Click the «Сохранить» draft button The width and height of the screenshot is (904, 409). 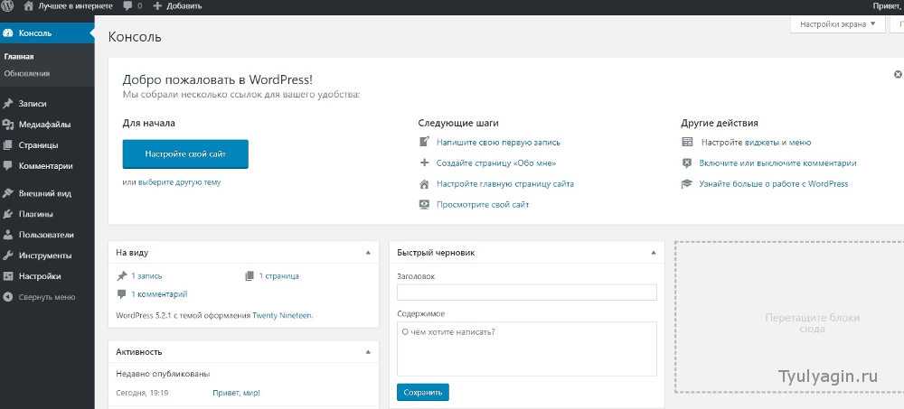coord(422,393)
